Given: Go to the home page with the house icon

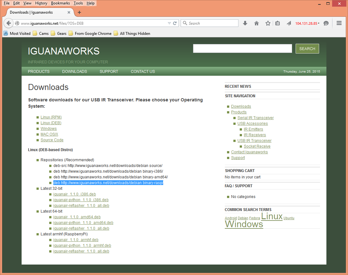Looking at the screenshot, I should coord(257,23).
